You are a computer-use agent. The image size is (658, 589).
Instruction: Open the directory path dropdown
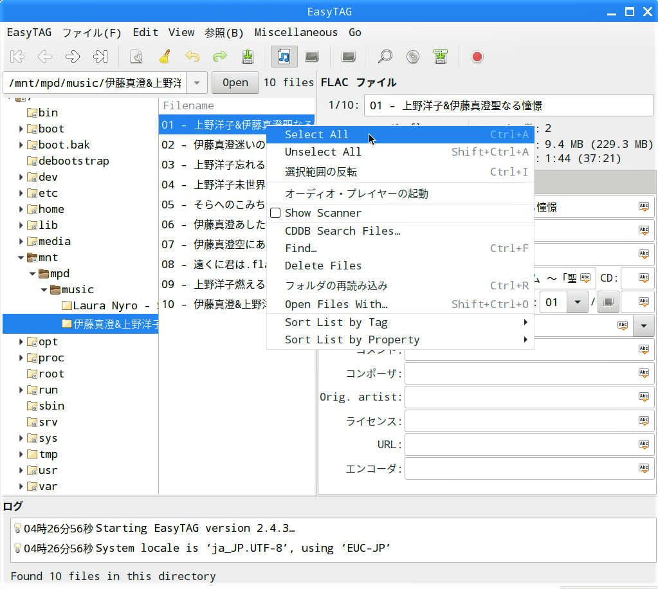click(x=197, y=83)
